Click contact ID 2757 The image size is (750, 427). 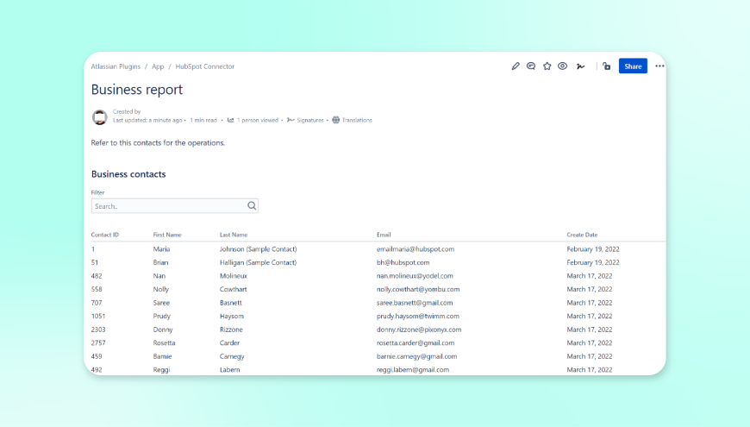click(x=98, y=342)
